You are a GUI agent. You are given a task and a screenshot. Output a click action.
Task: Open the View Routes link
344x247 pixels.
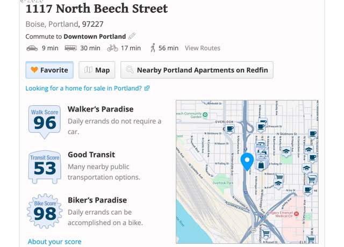coord(202,48)
